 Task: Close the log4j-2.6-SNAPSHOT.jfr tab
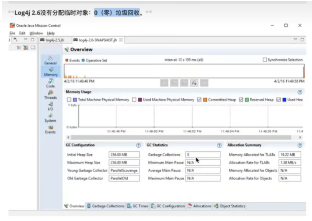tap(121, 40)
